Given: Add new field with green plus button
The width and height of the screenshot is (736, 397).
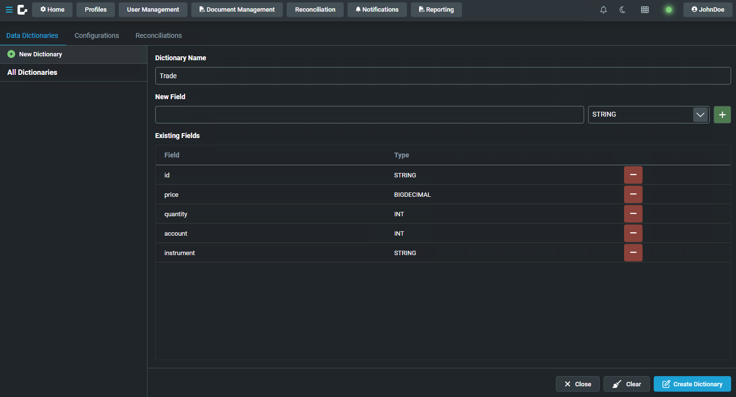Looking at the screenshot, I should pyautogui.click(x=722, y=115).
